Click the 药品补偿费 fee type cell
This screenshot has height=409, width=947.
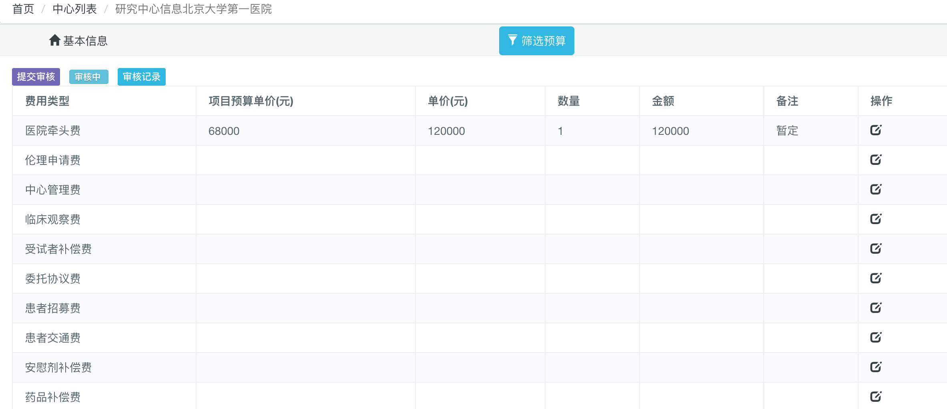point(104,396)
